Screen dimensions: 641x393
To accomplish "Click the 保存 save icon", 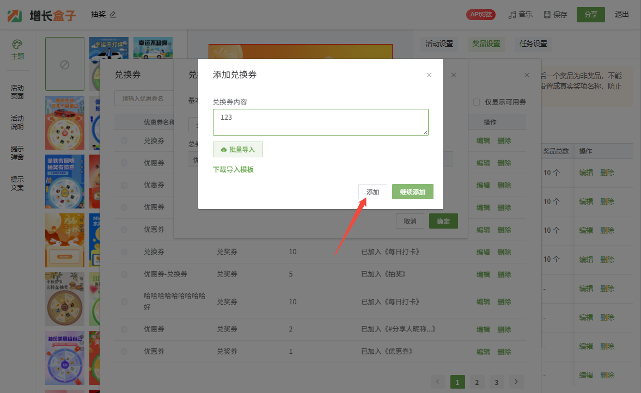I will tap(555, 15).
